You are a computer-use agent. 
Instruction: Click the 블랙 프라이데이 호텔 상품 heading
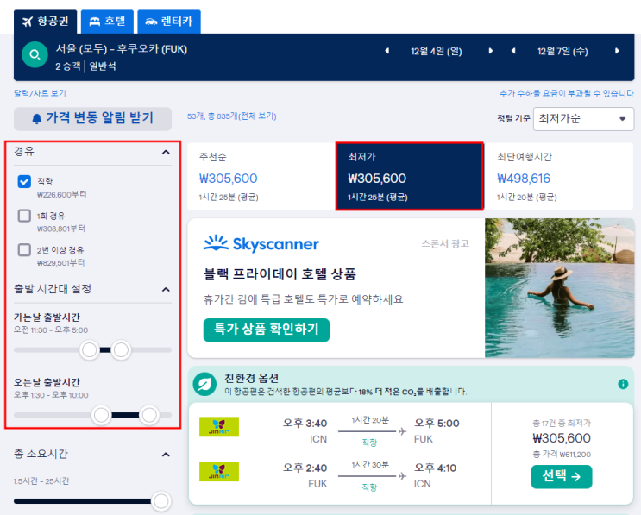[280, 274]
